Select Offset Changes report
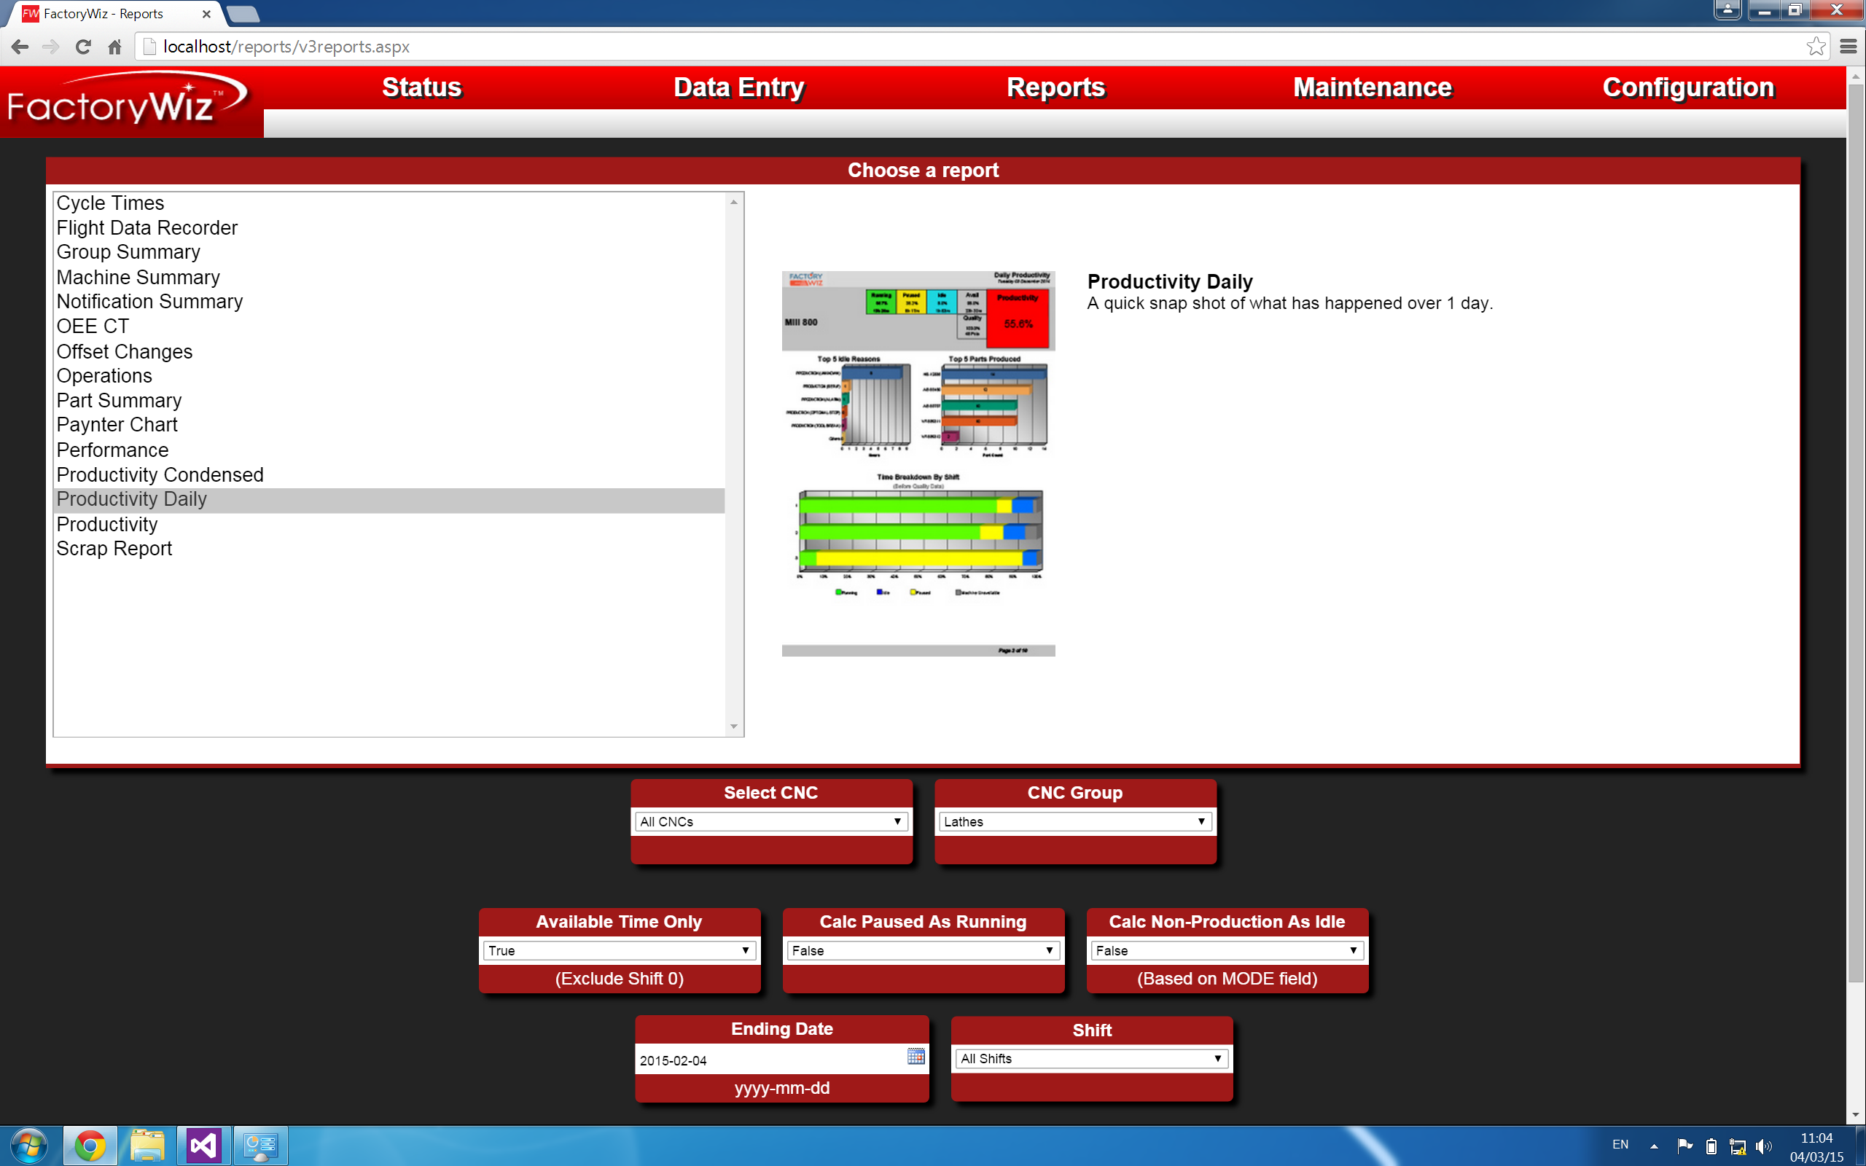Image resolution: width=1866 pixels, height=1166 pixels. [389, 351]
